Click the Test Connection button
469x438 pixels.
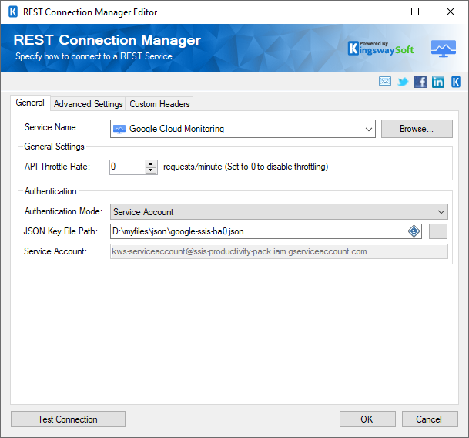tap(68, 419)
